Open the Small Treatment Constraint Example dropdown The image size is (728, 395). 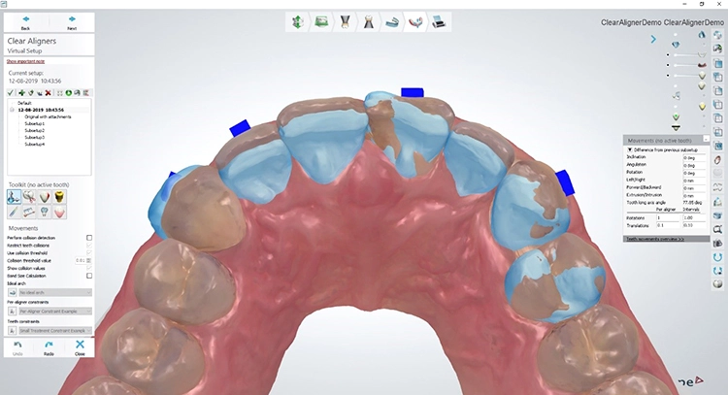pyautogui.click(x=54, y=331)
